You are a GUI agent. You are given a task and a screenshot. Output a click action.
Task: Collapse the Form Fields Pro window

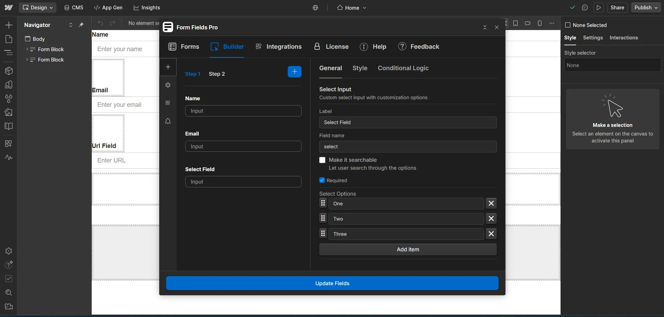coord(485,27)
